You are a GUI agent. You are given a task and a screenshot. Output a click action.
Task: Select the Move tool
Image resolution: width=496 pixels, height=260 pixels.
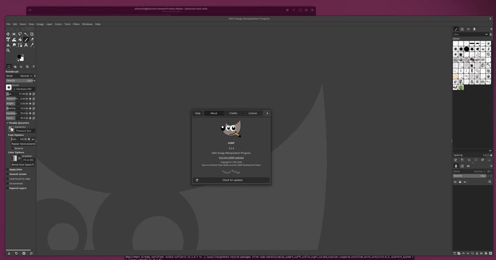[x=8, y=34]
